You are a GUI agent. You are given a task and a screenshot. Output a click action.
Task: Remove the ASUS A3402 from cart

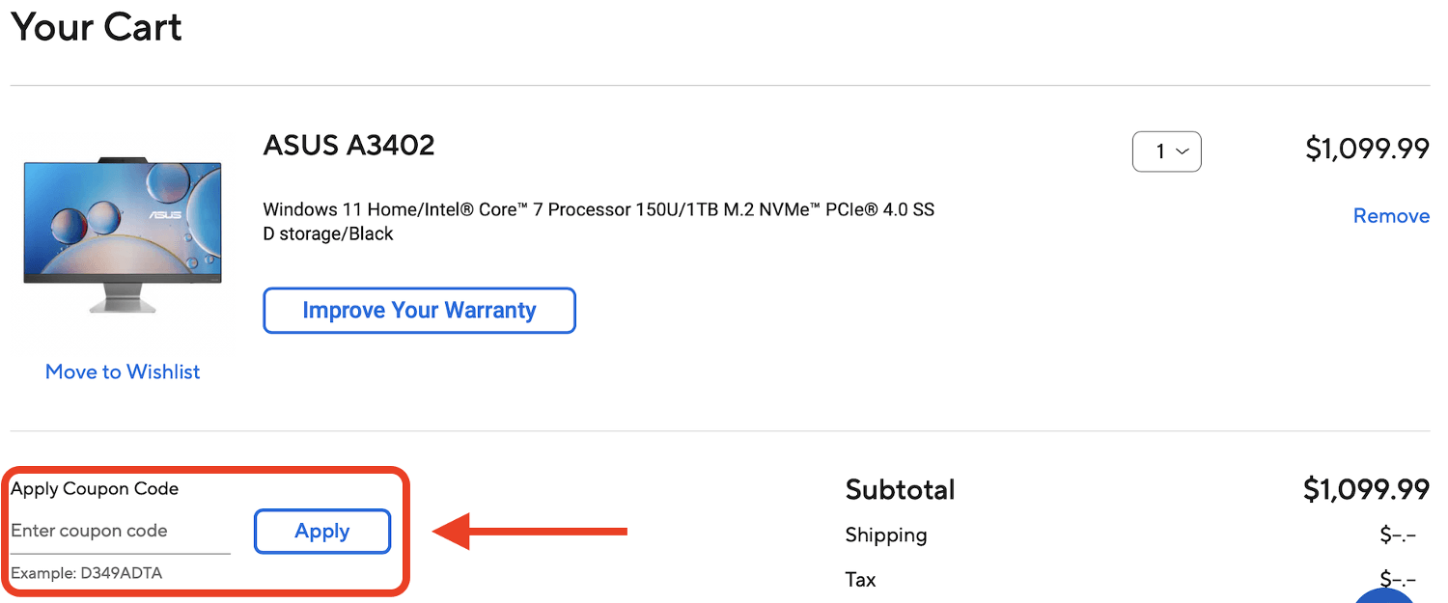(x=1391, y=215)
